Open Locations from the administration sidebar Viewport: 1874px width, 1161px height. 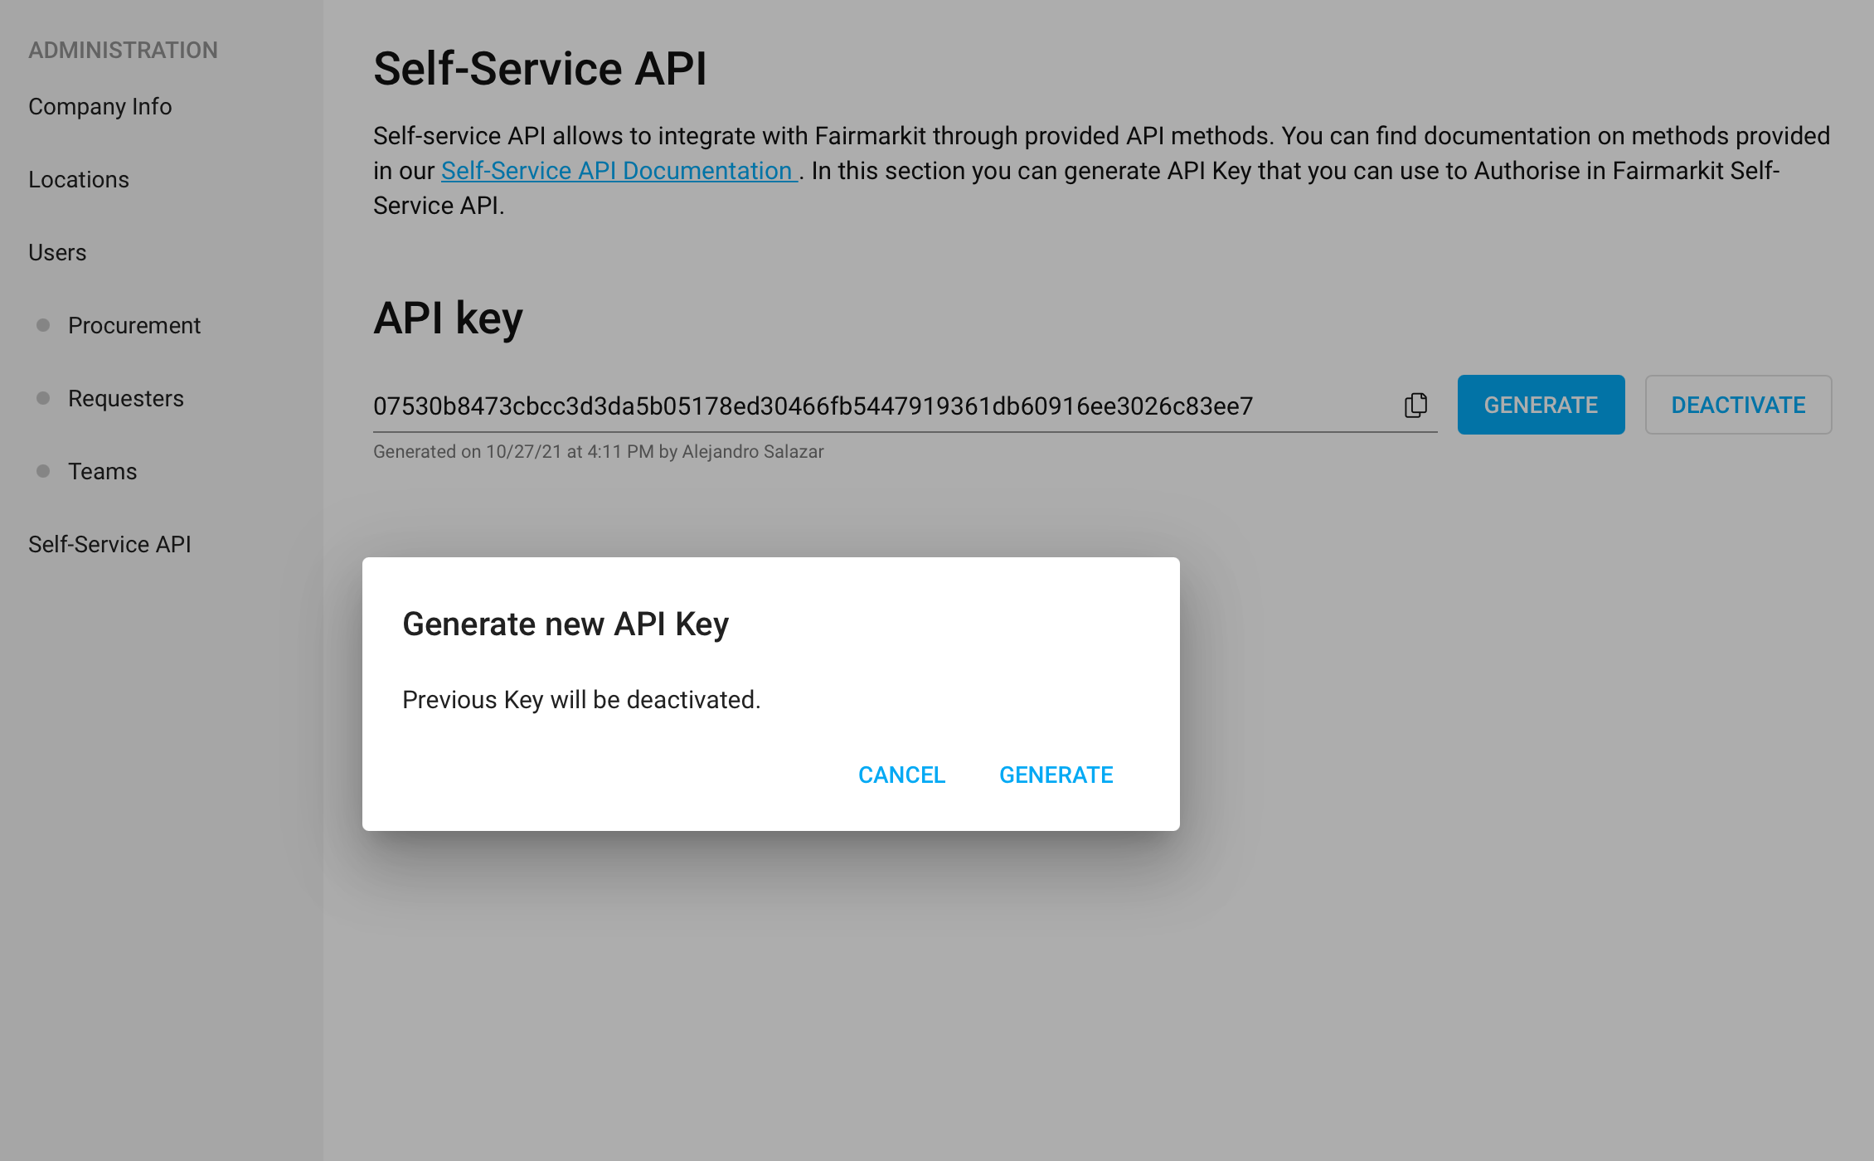[79, 179]
